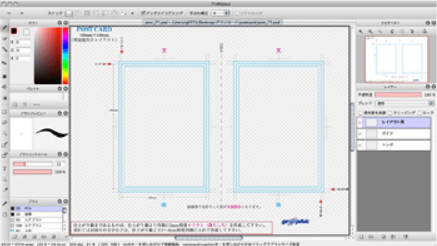This screenshot has width=437, height=246.
Task: Toggle the clipping checkbox
Action: pyautogui.click(x=390, y=113)
